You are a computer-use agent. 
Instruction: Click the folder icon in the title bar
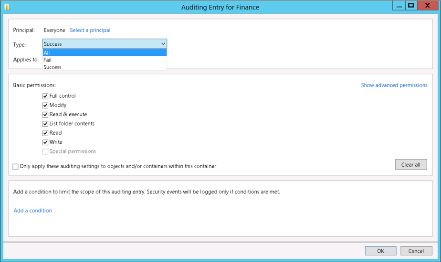pyautogui.click(x=7, y=7)
